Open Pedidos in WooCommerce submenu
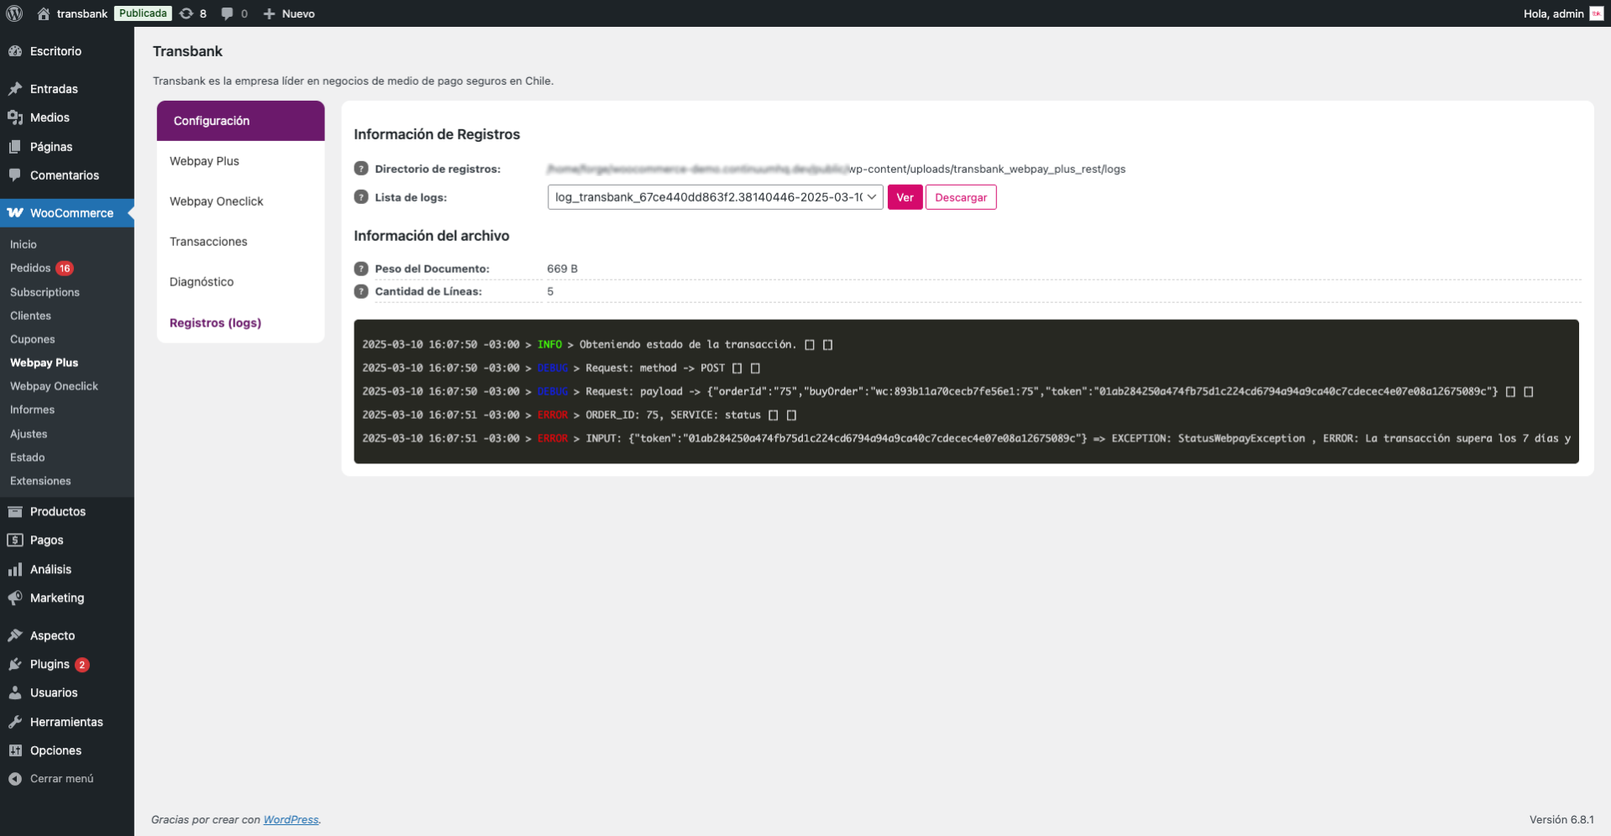Image resolution: width=1611 pixels, height=836 pixels. point(30,269)
